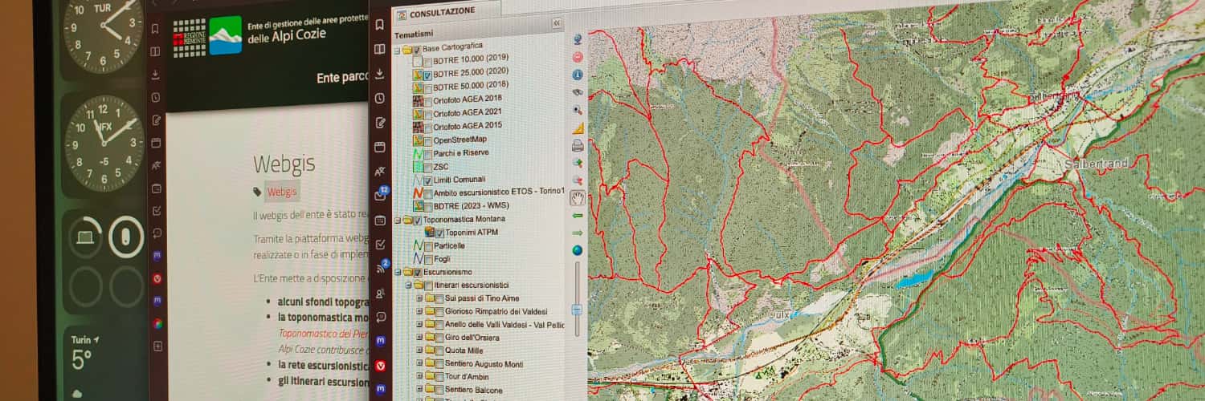Collapse the Base Cartografica group
The image size is (1205, 401).
(397, 49)
